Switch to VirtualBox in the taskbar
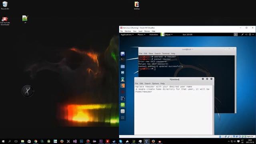The height and width of the screenshot is (144, 256). 147,141
